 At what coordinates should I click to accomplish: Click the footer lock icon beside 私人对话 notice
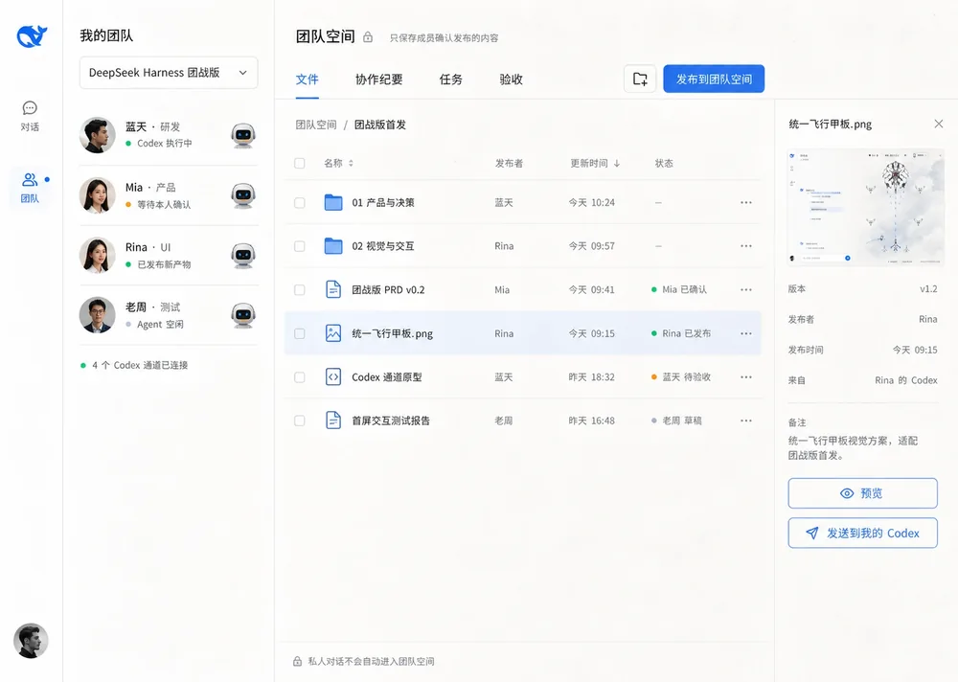coord(297,661)
